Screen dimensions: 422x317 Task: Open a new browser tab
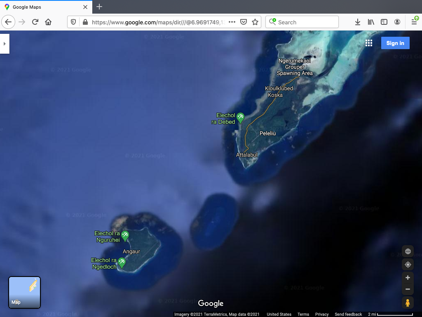point(99,7)
